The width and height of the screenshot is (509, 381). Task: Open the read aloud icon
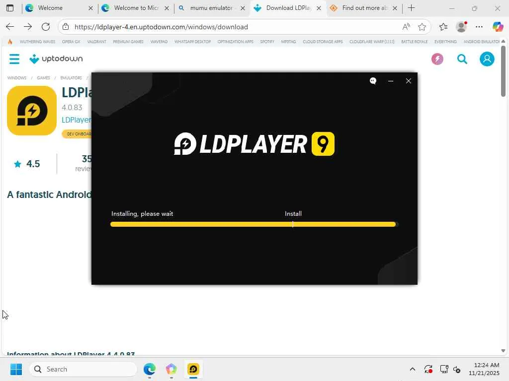pyautogui.click(x=406, y=27)
